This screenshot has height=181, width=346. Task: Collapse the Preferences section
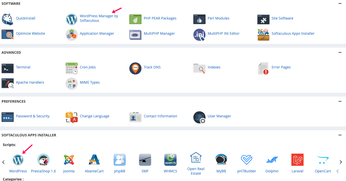[340, 101]
